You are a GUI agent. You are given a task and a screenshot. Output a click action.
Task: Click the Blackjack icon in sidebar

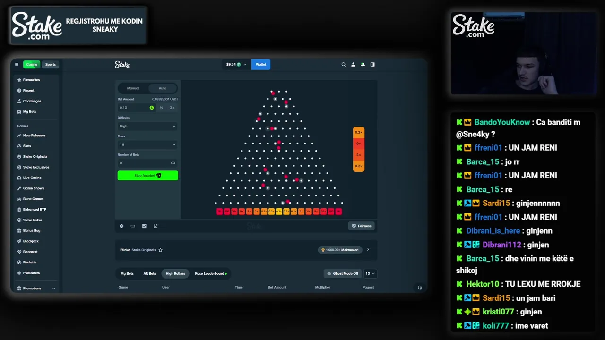coord(19,241)
